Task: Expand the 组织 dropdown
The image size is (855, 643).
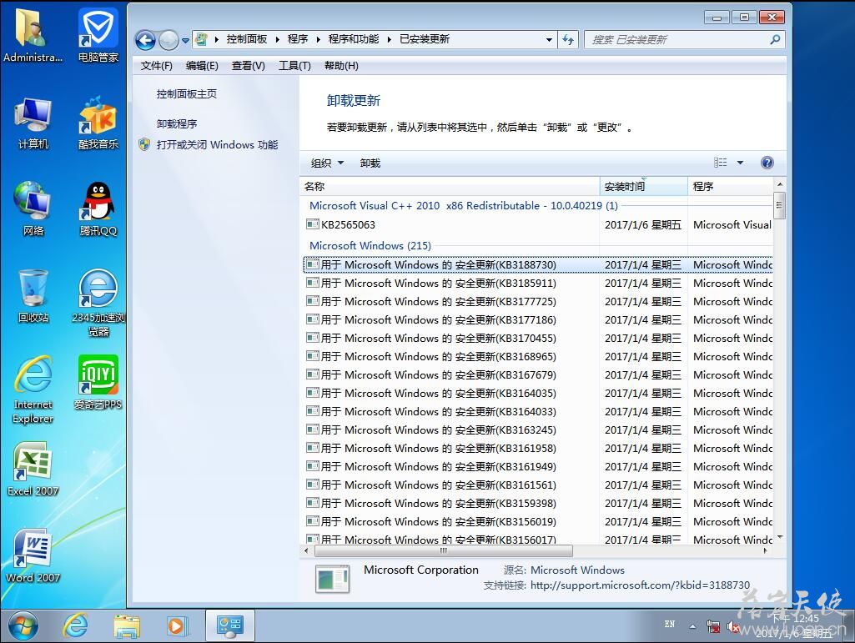Action: pyautogui.click(x=327, y=163)
